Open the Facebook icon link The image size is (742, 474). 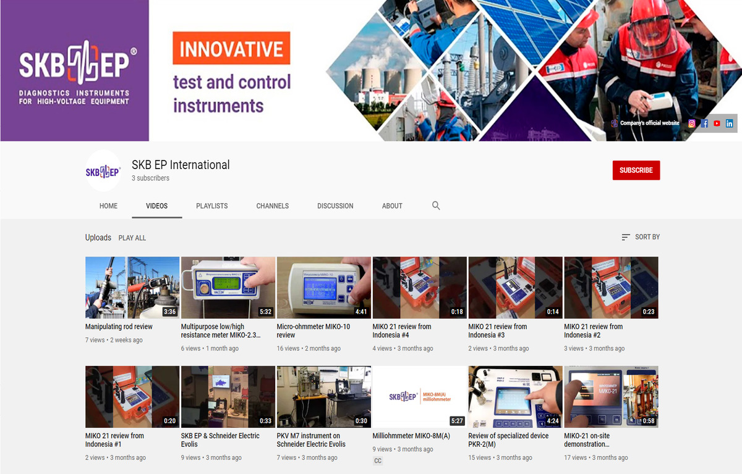point(704,123)
